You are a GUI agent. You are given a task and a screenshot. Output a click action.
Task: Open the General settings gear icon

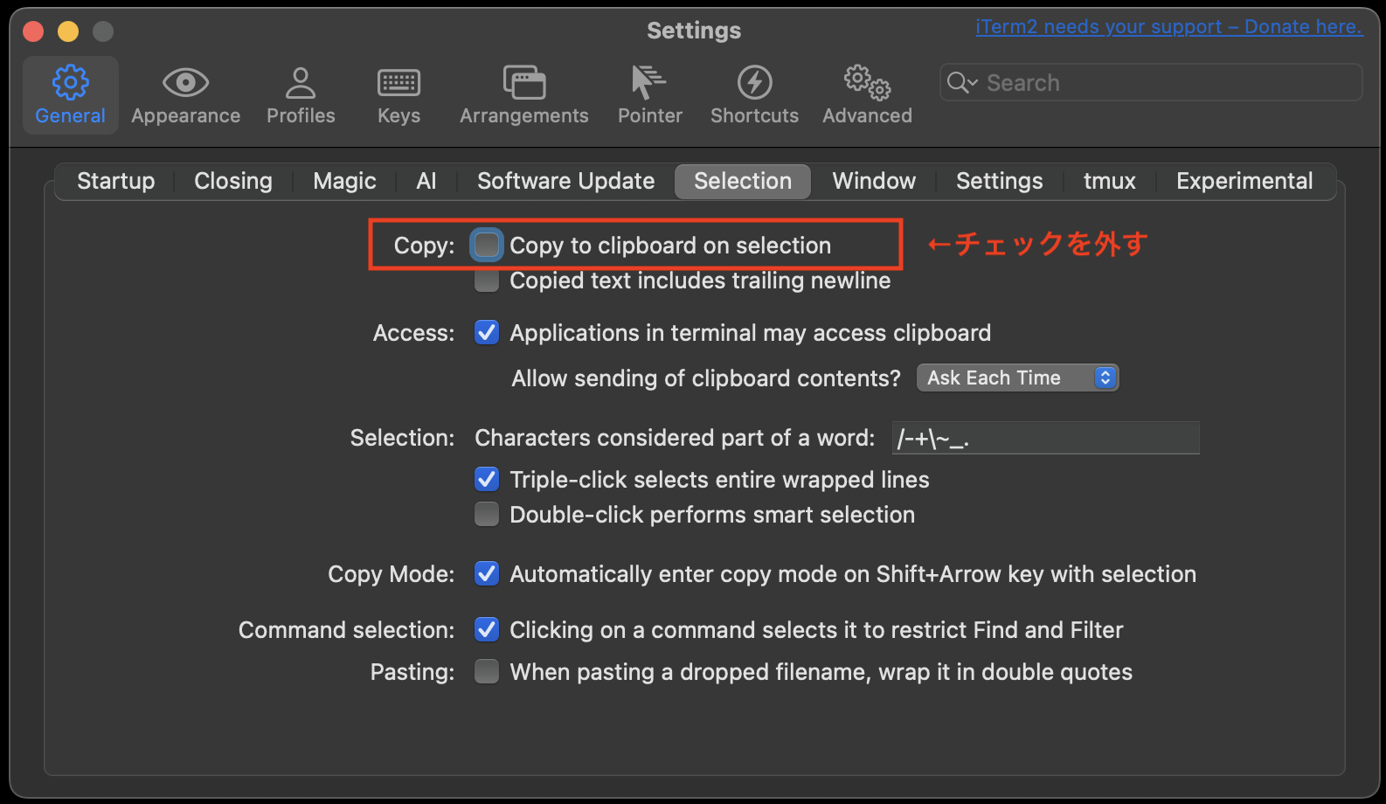tap(70, 83)
